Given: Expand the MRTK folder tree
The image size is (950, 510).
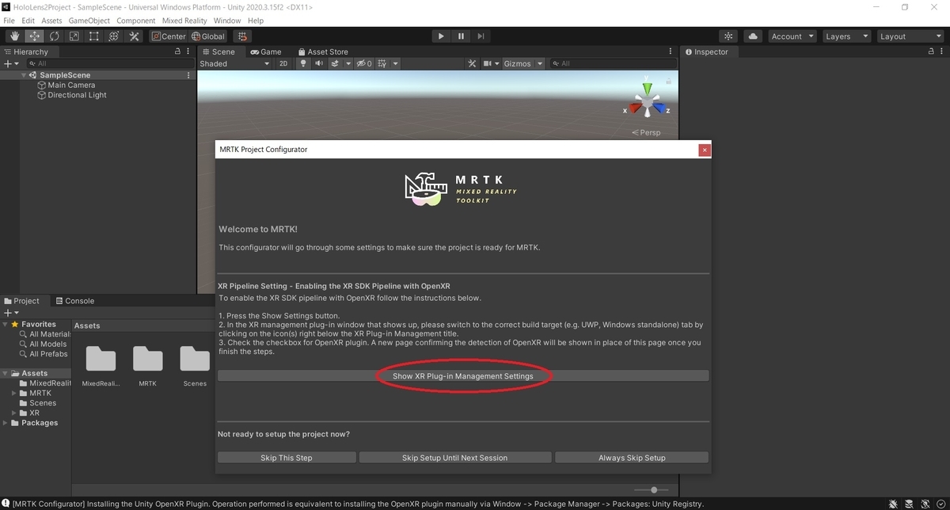Looking at the screenshot, I should 13,393.
